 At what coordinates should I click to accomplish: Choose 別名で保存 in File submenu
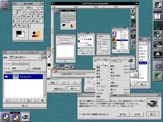(x=119, y=76)
